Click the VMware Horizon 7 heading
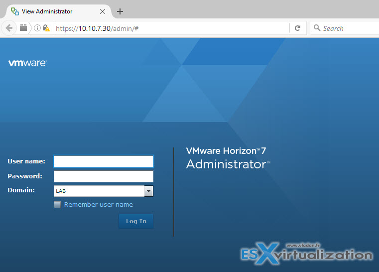This screenshot has width=379, height=272. (226, 151)
